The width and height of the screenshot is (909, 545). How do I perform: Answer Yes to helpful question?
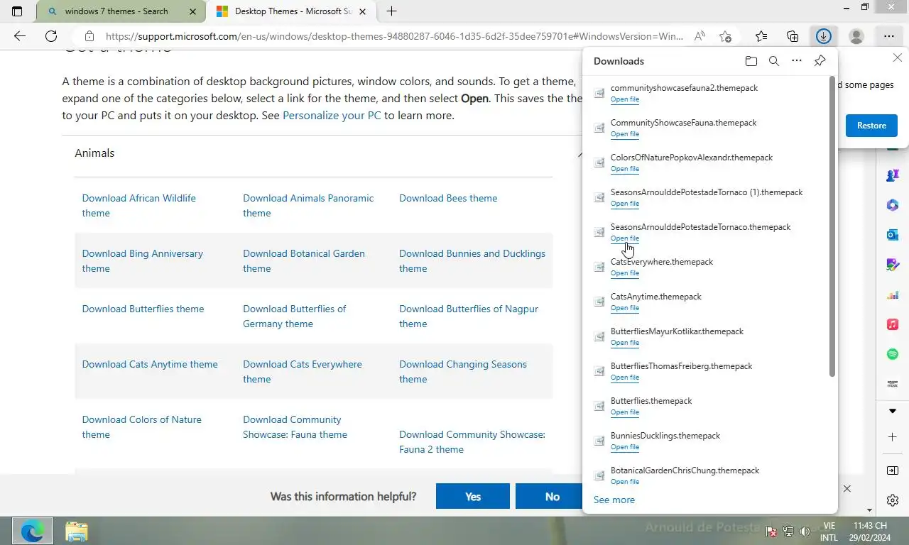473,497
